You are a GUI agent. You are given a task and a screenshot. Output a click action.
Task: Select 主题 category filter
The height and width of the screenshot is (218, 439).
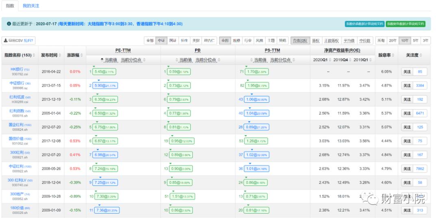(x=271, y=41)
